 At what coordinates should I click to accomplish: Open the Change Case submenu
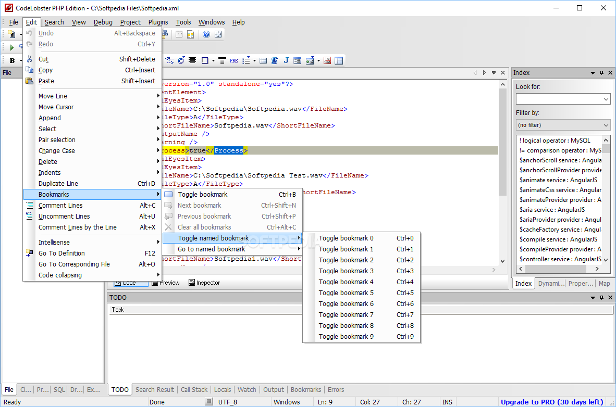93,151
